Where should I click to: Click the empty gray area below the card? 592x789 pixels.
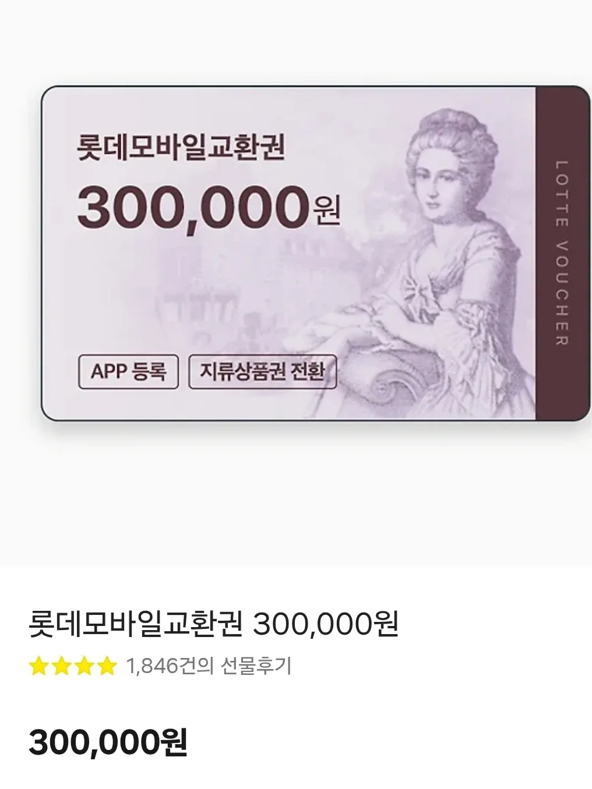296,495
